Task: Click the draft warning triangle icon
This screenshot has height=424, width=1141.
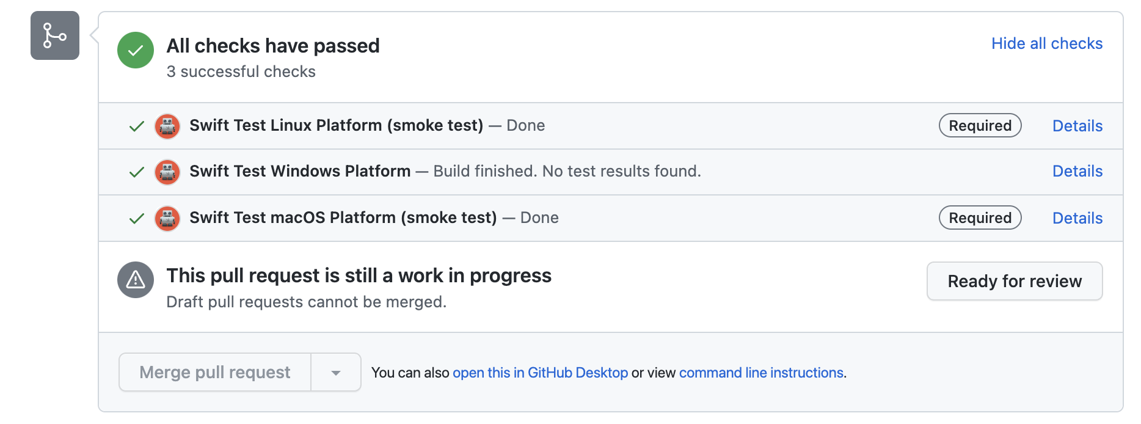Action: tap(136, 280)
